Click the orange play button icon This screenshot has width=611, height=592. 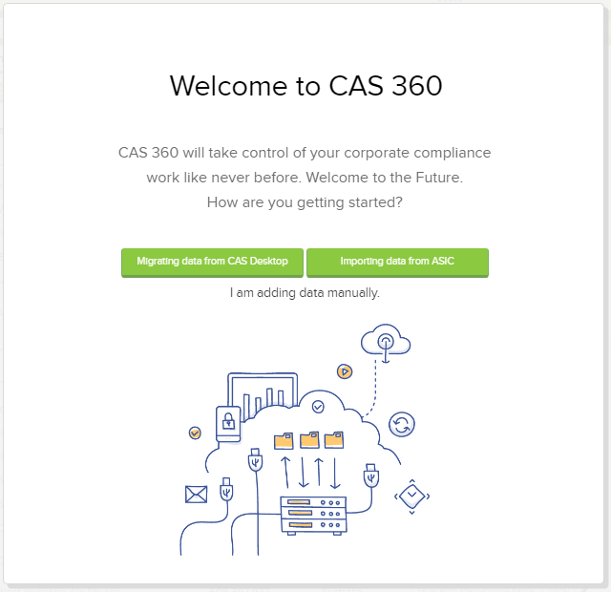click(x=345, y=371)
